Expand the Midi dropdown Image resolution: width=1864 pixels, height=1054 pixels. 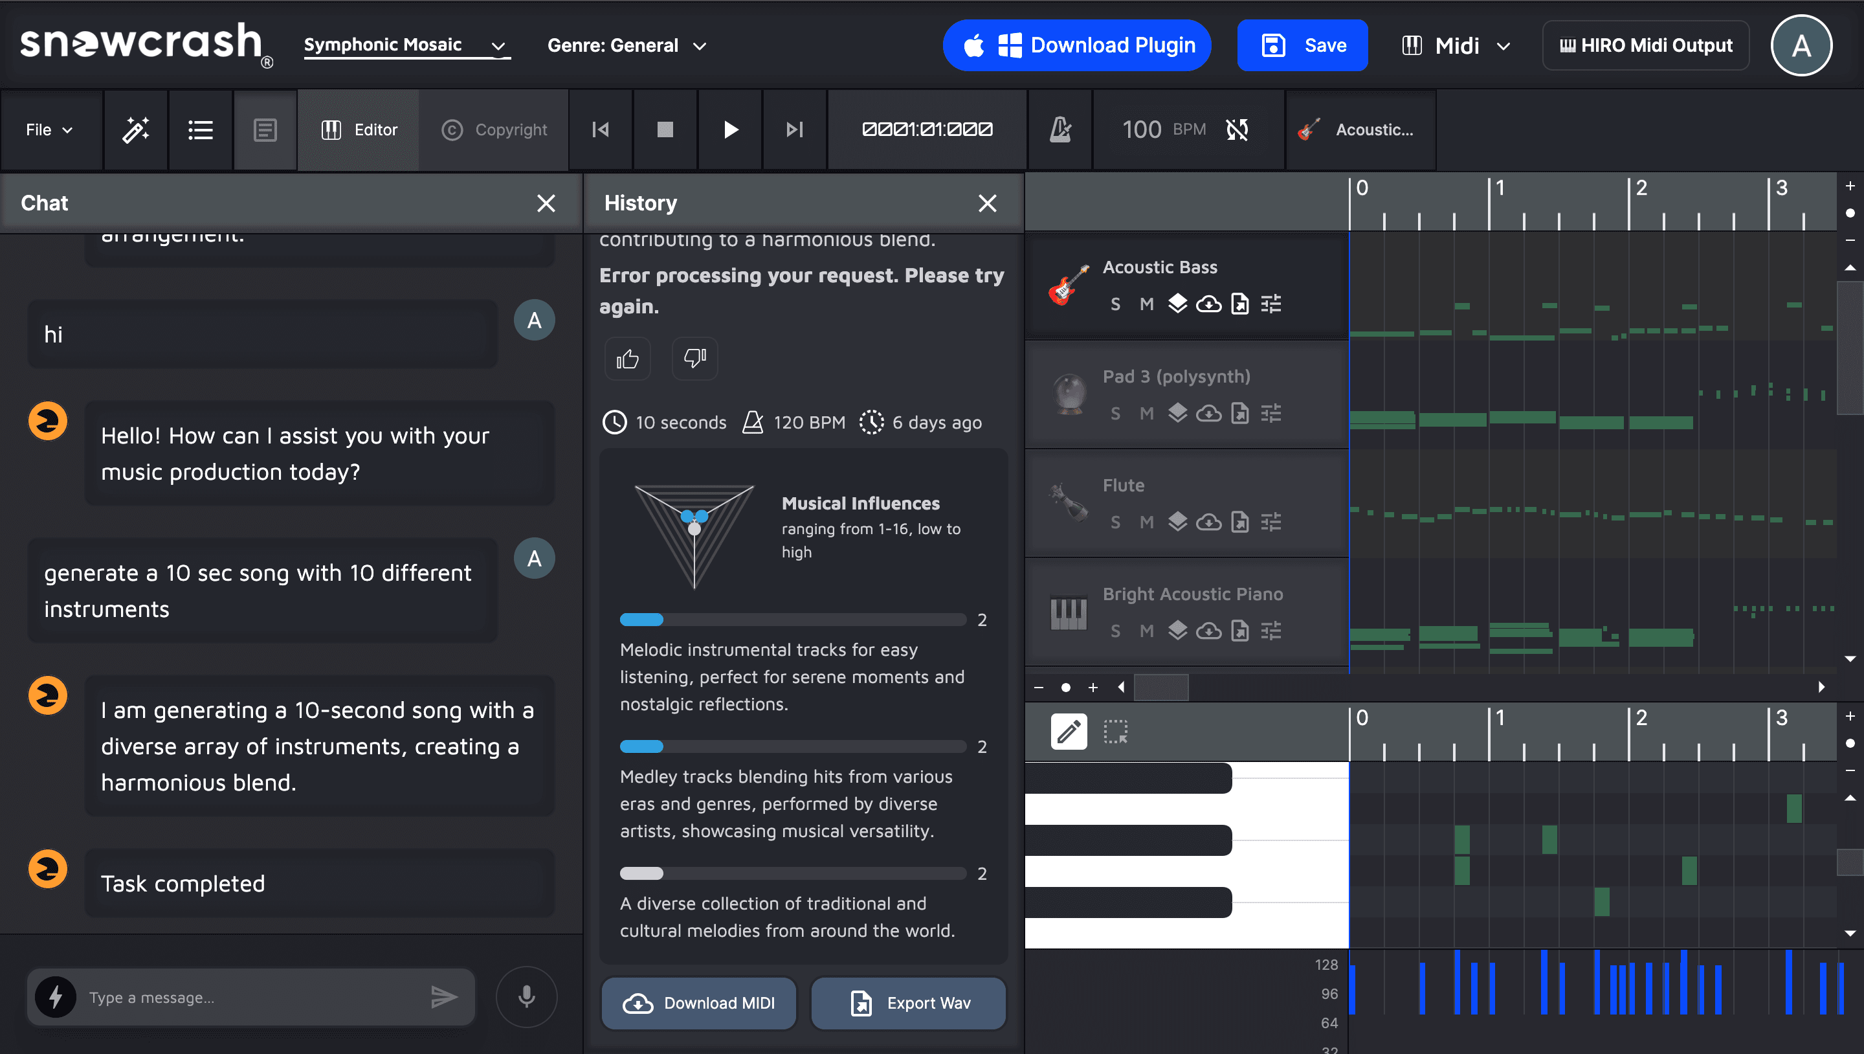pyautogui.click(x=1456, y=45)
